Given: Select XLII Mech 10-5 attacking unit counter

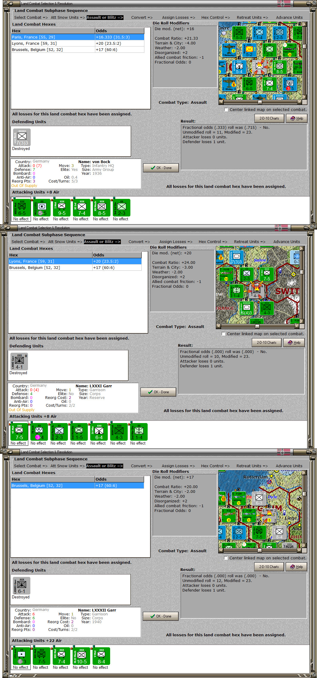Looking at the screenshot, I should coord(81,656).
